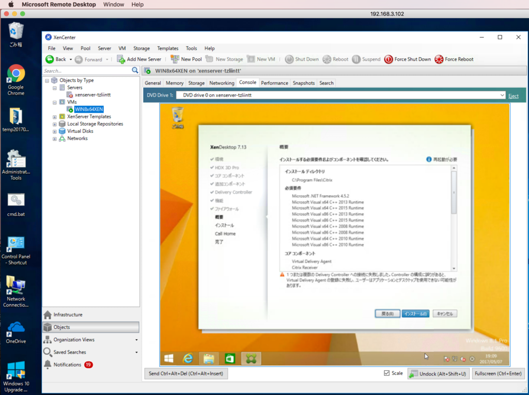This screenshot has width=529, height=395.
Task: Click the Reboot icon in toolbar
Action: 326,59
